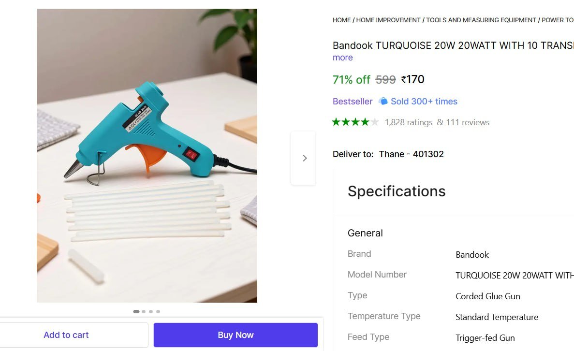This screenshot has width=574, height=351.
Task: Click the shopping bag icon beside Sold 300+ times
Action: 383,102
